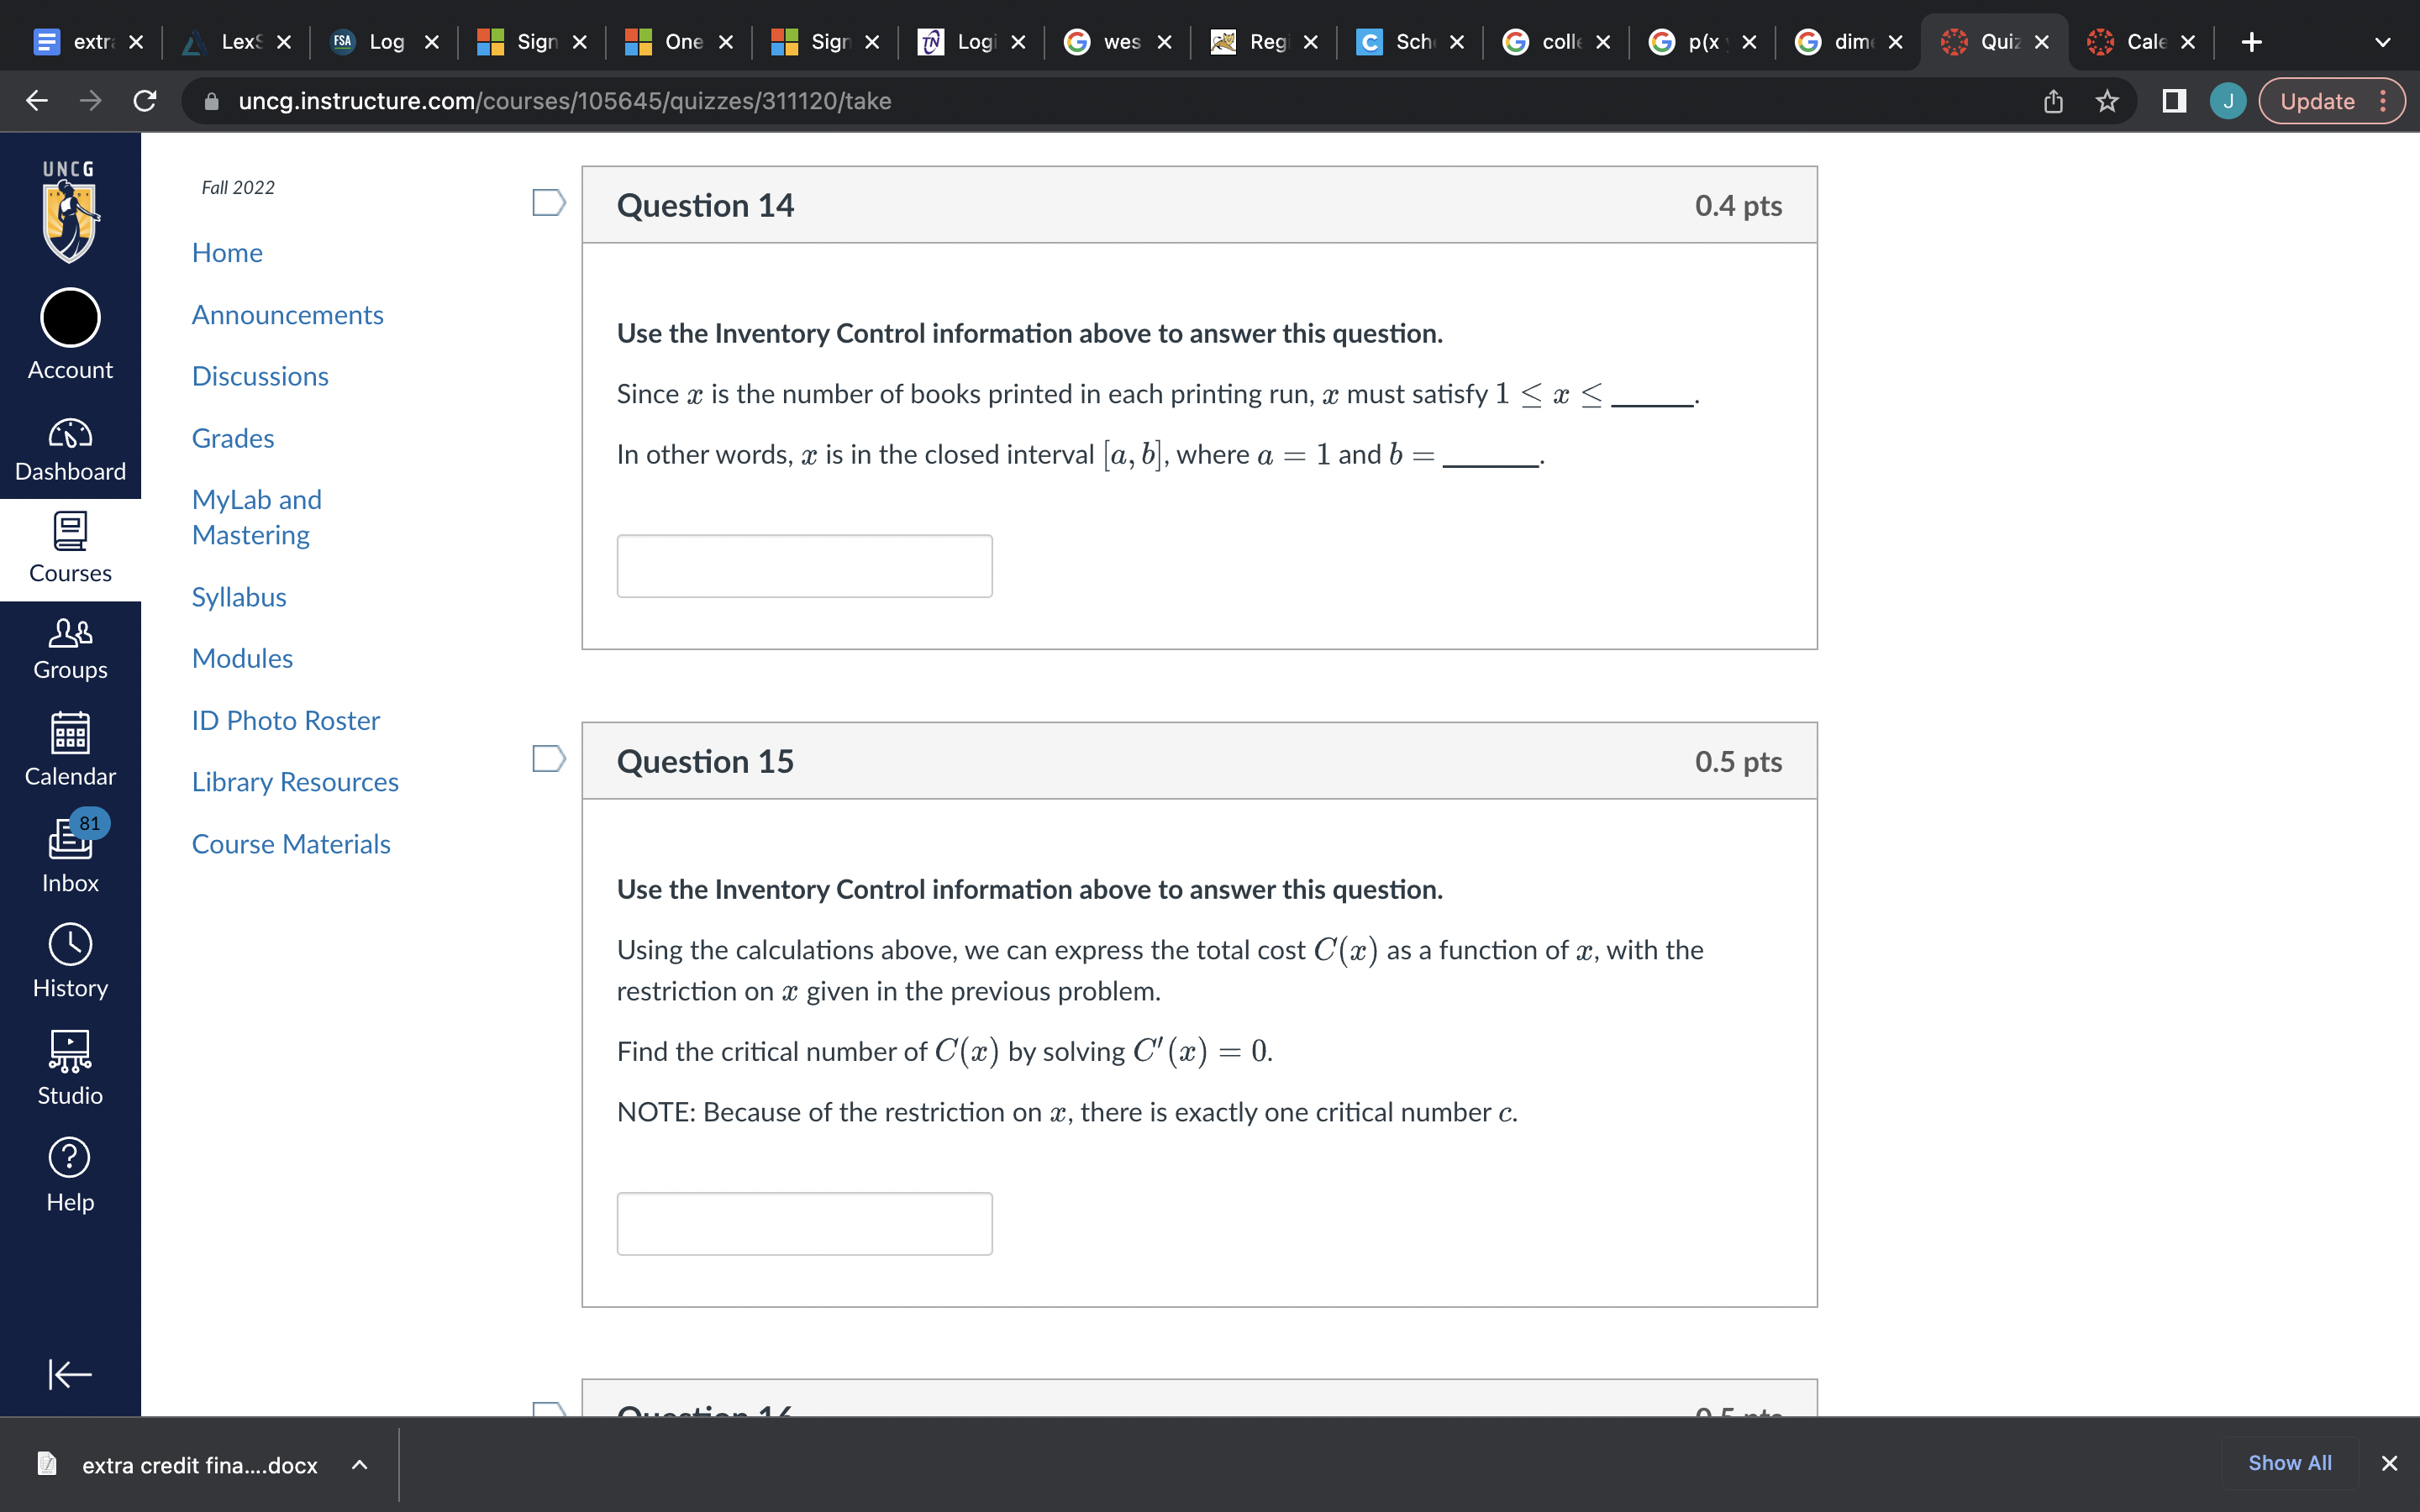Open Chrome Update menu dots
Screen dimensions: 2420x1512
click(x=2383, y=101)
